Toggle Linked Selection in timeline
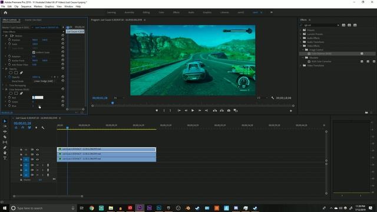This screenshot has height=212, width=377. tap(29, 128)
